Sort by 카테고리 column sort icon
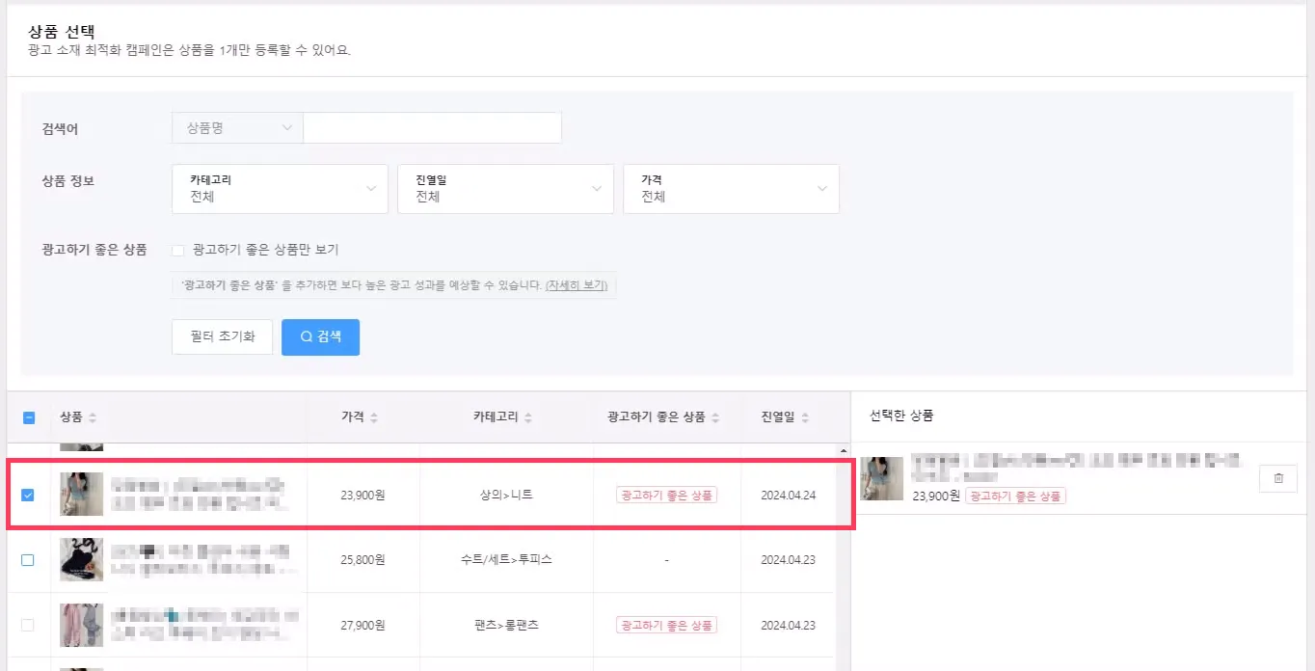The height and width of the screenshot is (671, 1315). pos(528,417)
